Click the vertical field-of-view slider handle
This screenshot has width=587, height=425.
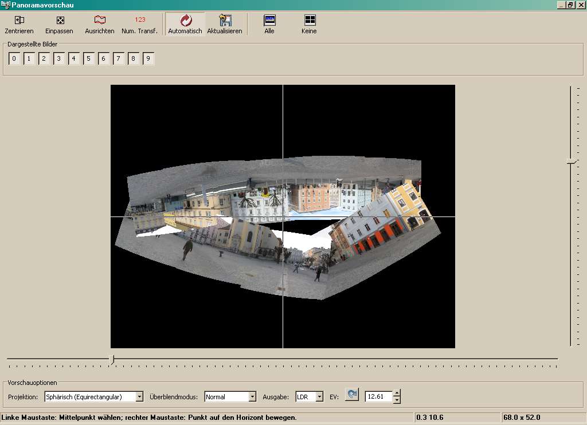coord(571,162)
